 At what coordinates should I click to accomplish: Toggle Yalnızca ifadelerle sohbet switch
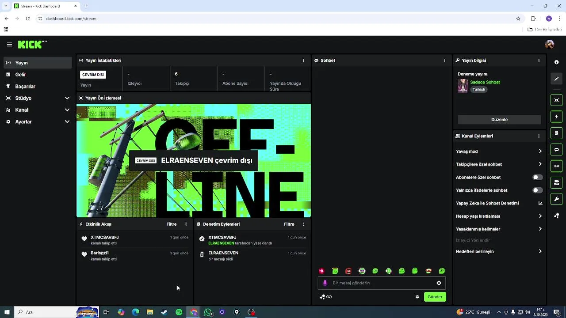pyautogui.click(x=537, y=190)
